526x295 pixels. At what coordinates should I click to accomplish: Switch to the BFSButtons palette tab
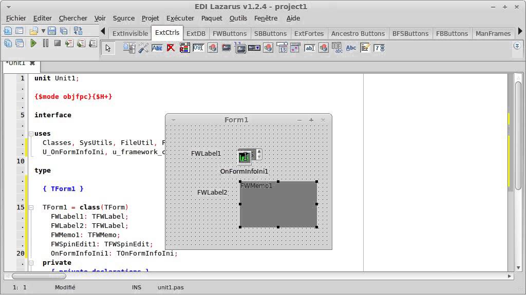point(410,33)
